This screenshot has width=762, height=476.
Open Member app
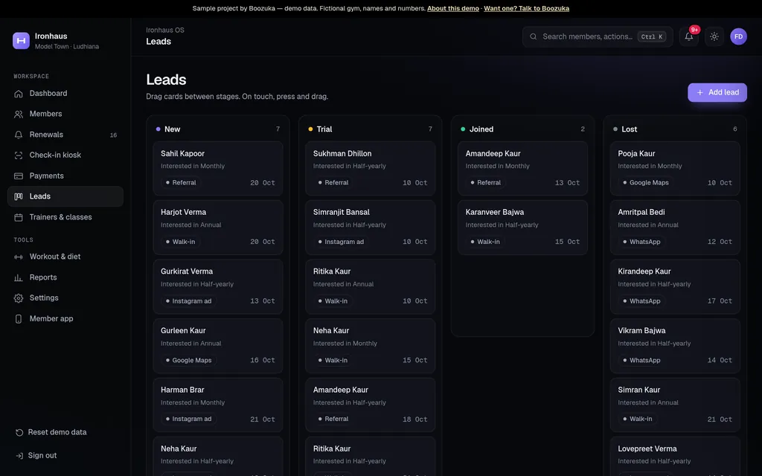pos(65,318)
